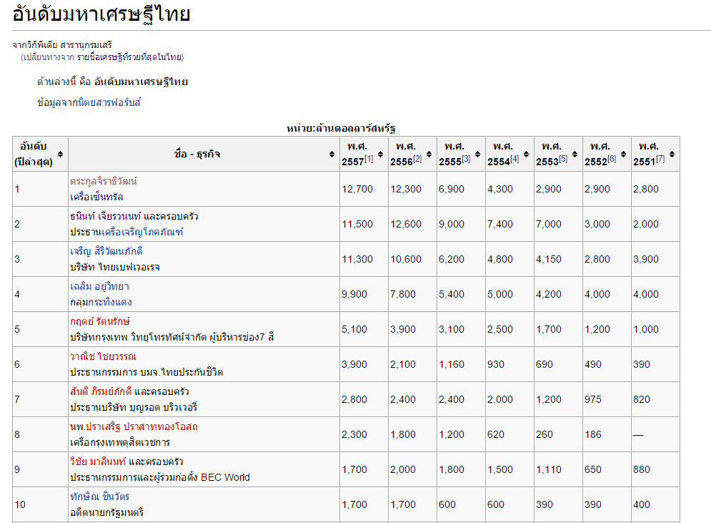Select the 1,160 cell for rank 6
The width and height of the screenshot is (711, 523).
point(461,364)
